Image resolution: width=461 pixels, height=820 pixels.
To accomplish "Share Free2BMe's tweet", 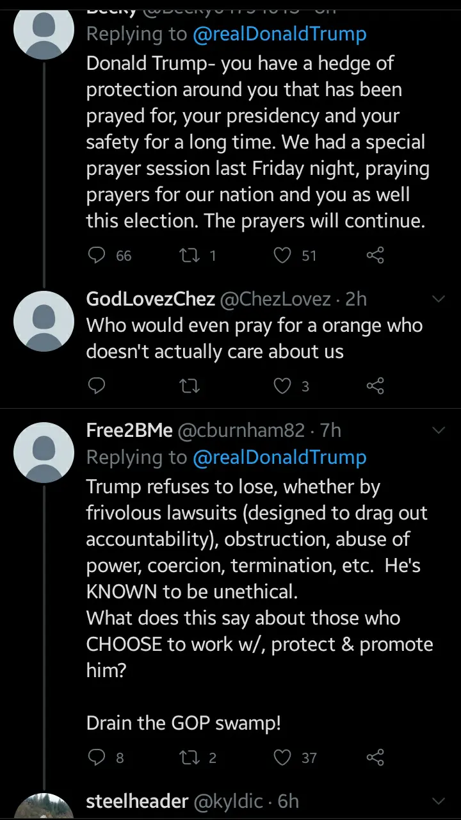I will click(x=375, y=758).
